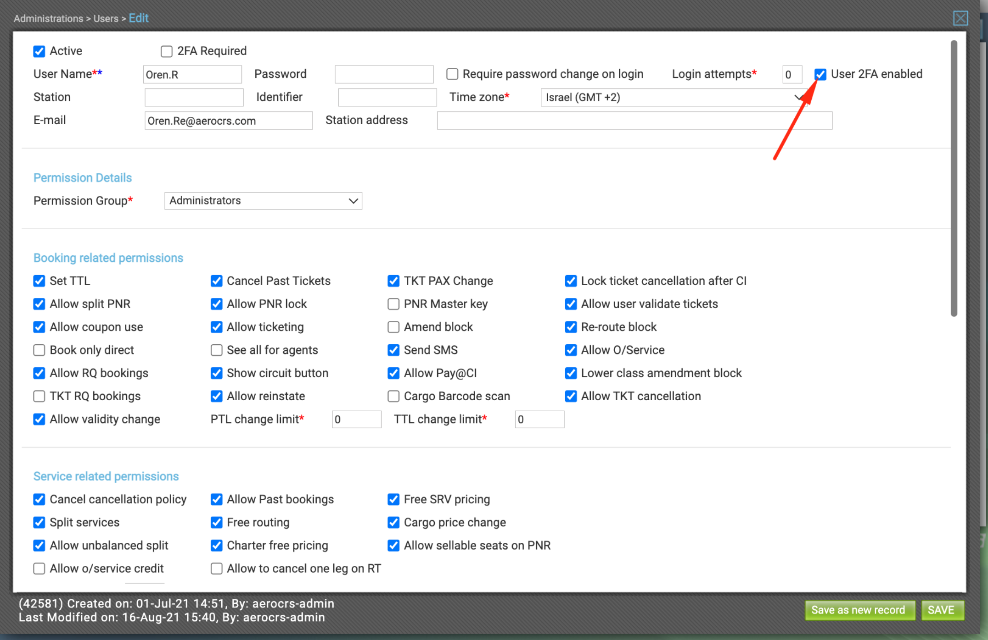Viewport: 988px width, 640px height.
Task: Click the Login attempts field
Action: click(x=792, y=74)
